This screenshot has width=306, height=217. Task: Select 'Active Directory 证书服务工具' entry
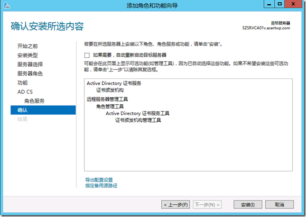click(138, 113)
